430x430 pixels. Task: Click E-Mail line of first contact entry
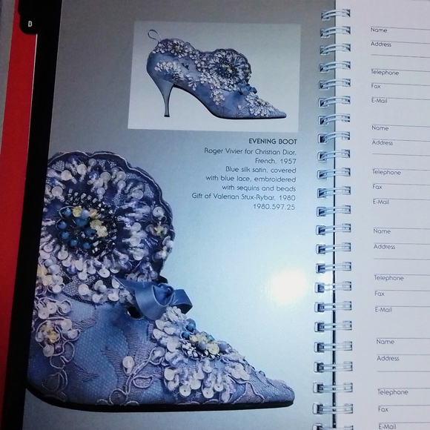[x=400, y=100]
